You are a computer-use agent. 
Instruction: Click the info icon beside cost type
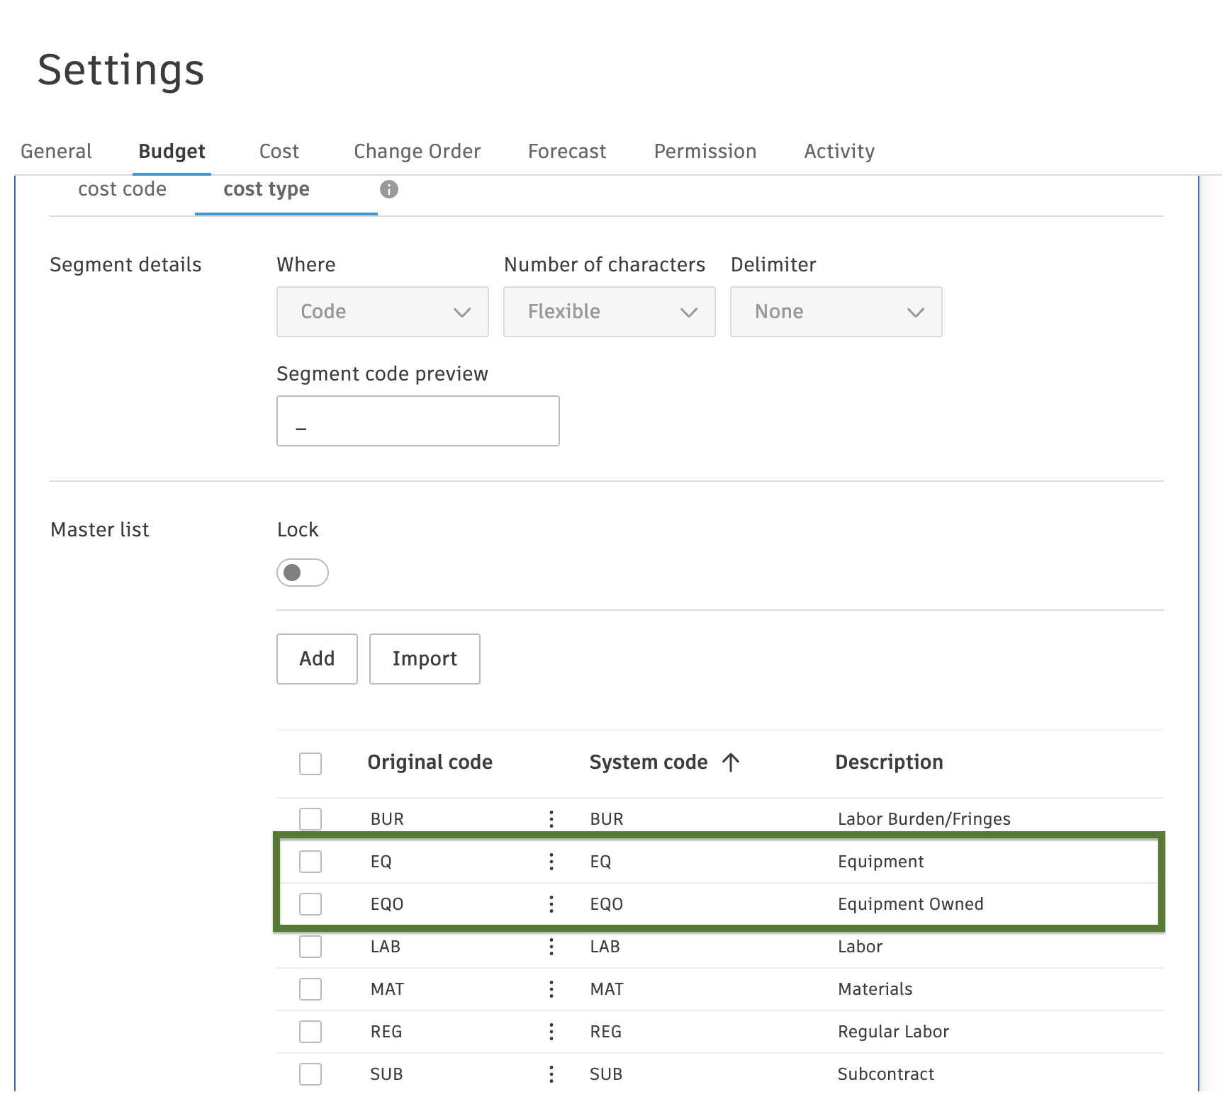click(388, 189)
